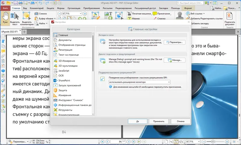Click the Manage... button
Image resolution: width=241 pixels, height=145 pixels.
click(174, 60)
